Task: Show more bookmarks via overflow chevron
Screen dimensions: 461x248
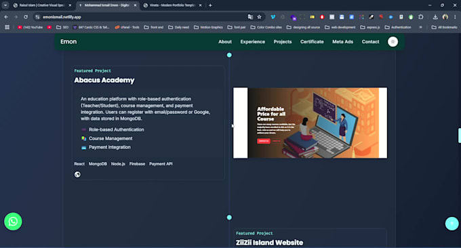Action: 421,27
